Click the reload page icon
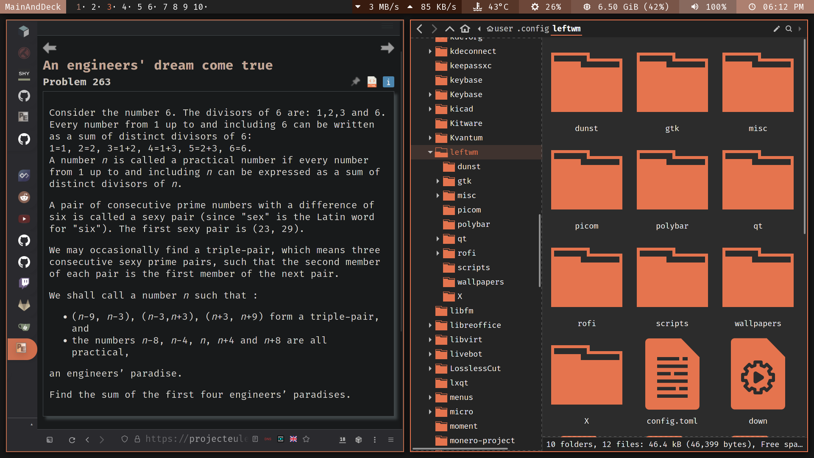 [72, 440]
